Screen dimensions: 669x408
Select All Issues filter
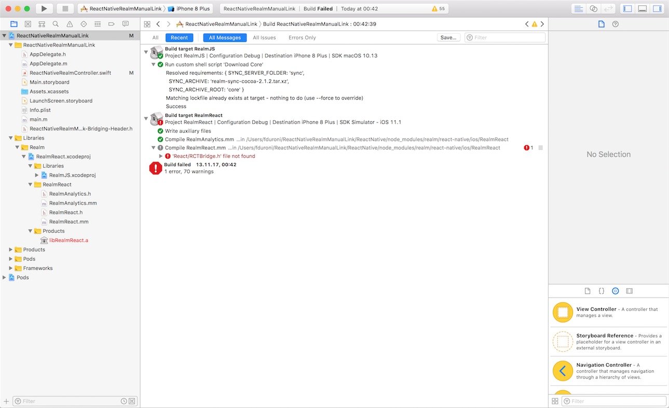coord(264,37)
